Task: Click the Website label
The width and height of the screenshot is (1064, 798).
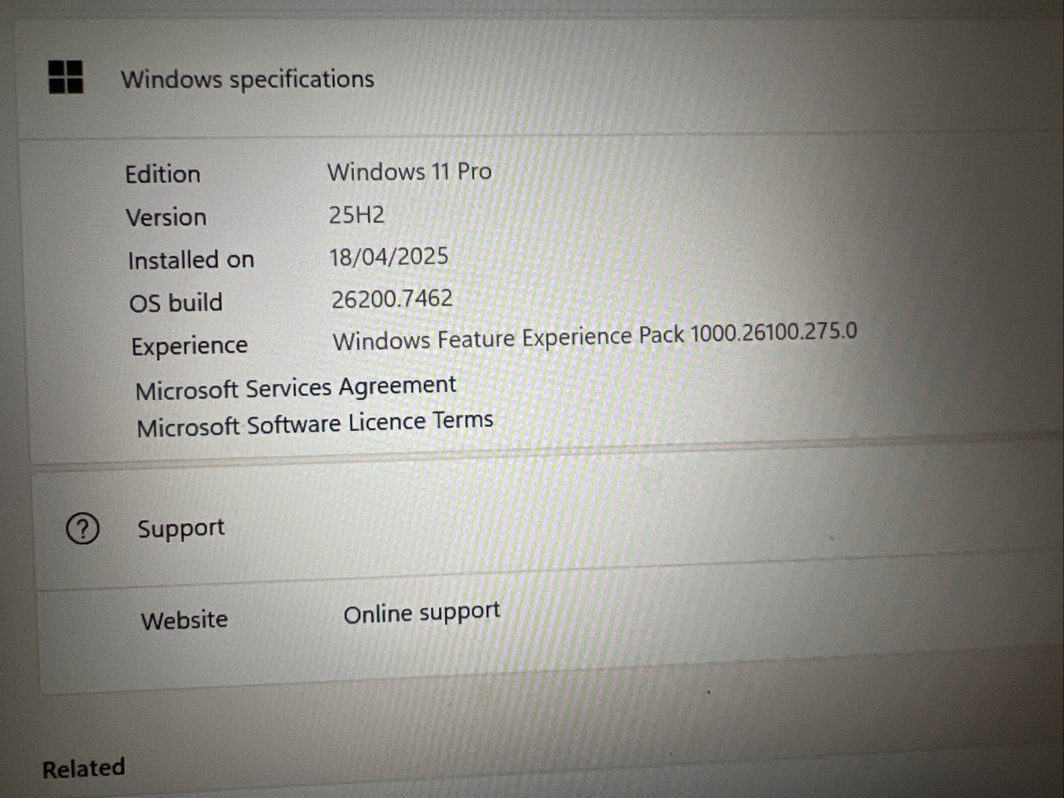Action: click(184, 620)
